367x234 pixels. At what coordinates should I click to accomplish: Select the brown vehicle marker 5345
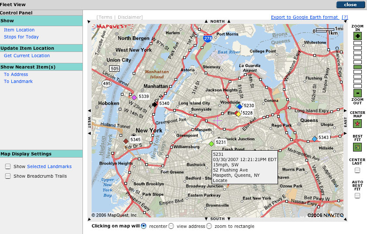tap(126, 141)
